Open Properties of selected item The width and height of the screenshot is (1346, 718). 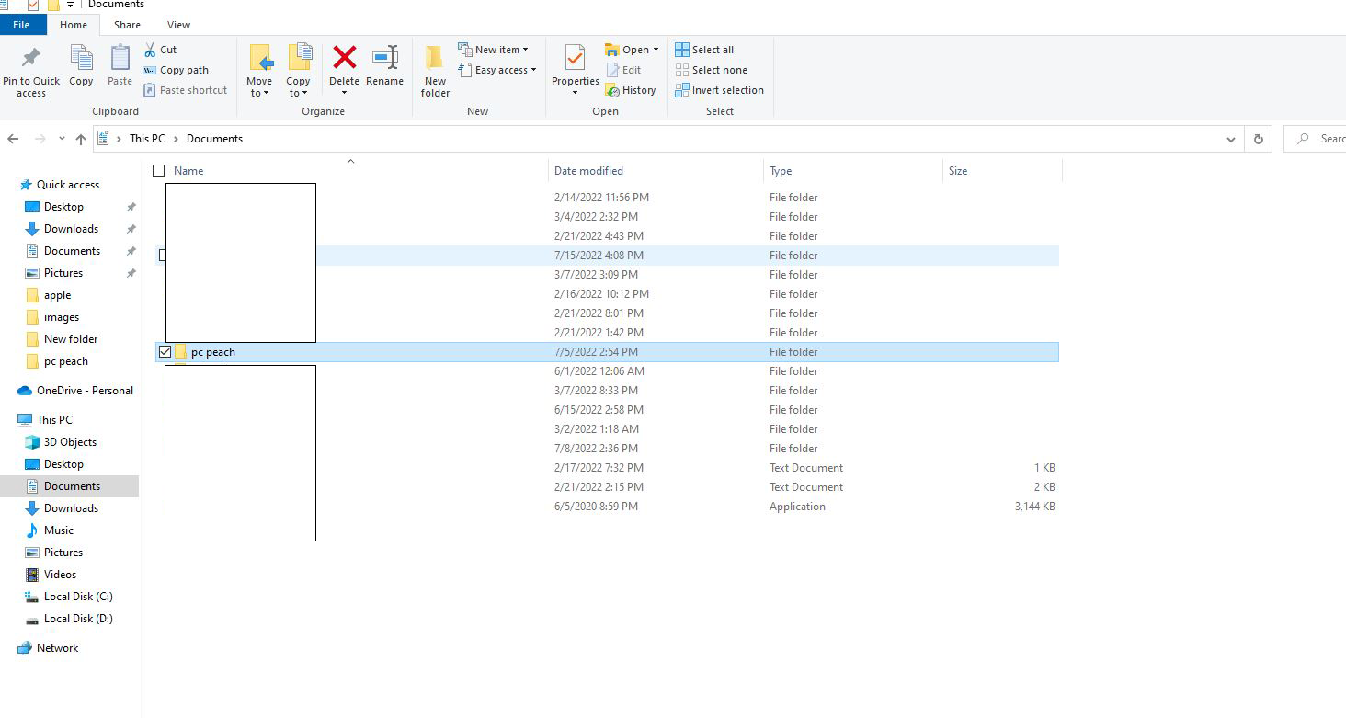pyautogui.click(x=575, y=70)
